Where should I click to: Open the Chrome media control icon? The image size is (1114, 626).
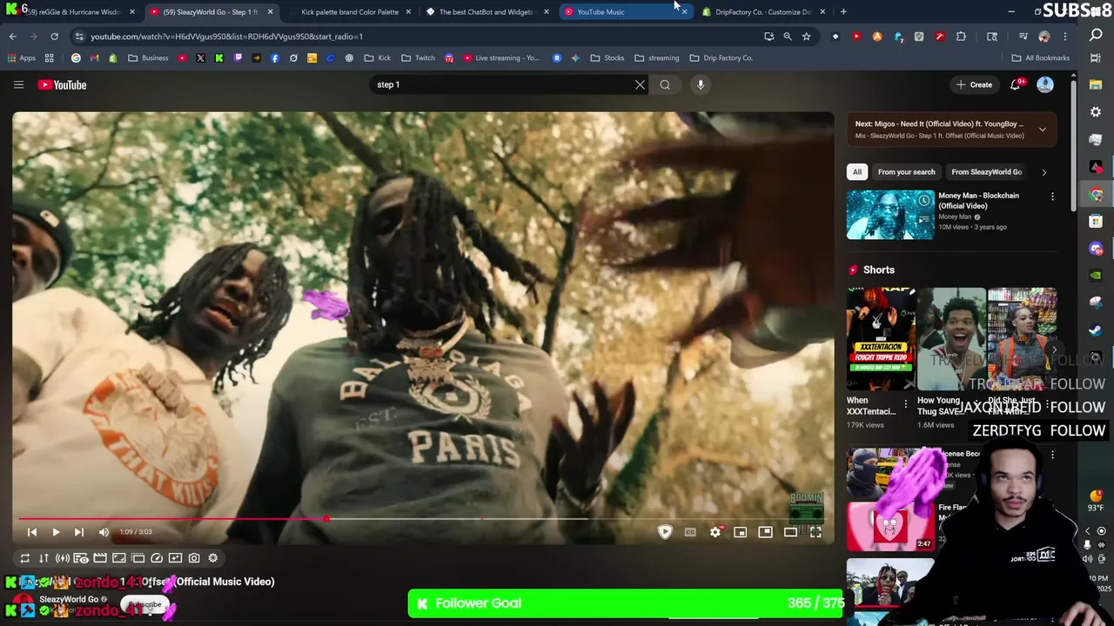point(1023,37)
